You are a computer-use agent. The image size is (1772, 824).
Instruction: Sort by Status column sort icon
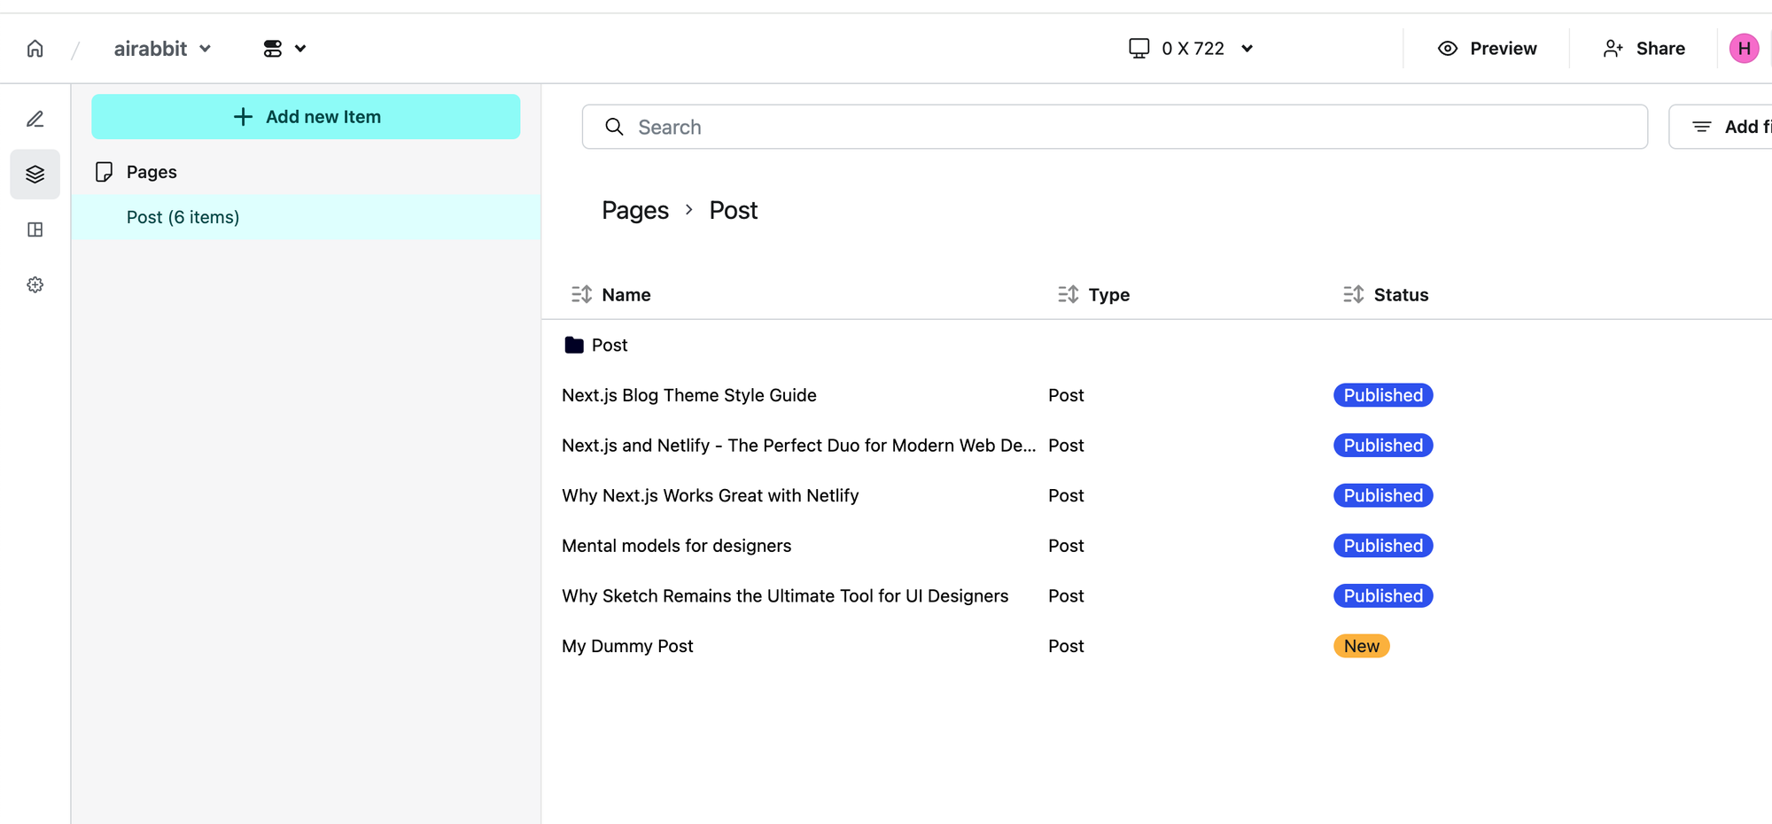[1353, 294]
